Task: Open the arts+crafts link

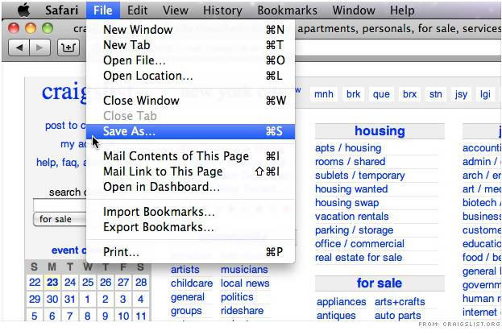Action: 400,302
